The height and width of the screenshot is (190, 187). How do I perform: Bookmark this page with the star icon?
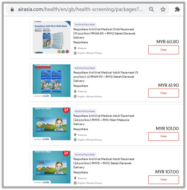pyautogui.click(x=163, y=9)
